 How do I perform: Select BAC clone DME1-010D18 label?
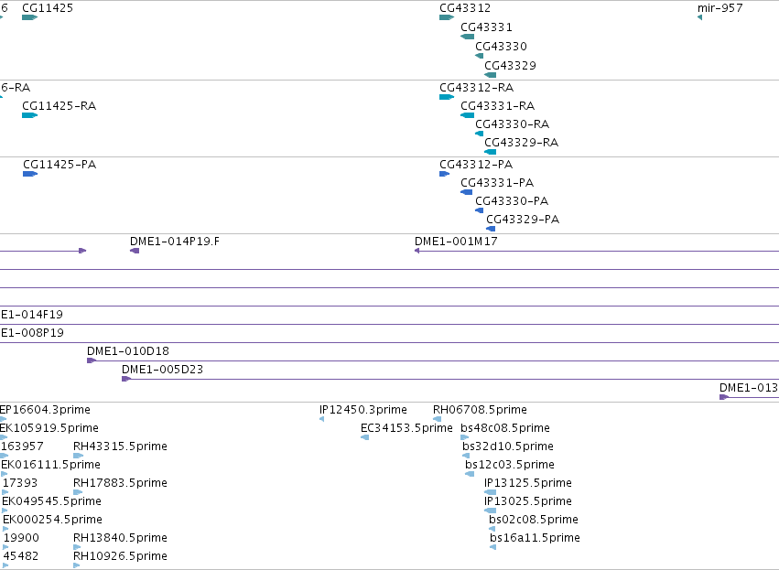(128, 351)
